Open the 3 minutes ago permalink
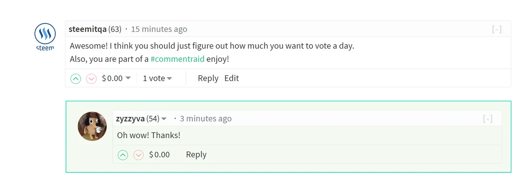Screen dimensions: 524x181 click(206, 119)
